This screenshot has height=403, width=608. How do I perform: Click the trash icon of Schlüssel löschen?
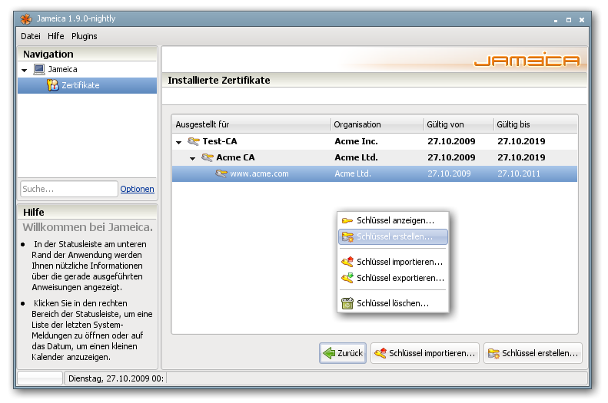347,303
